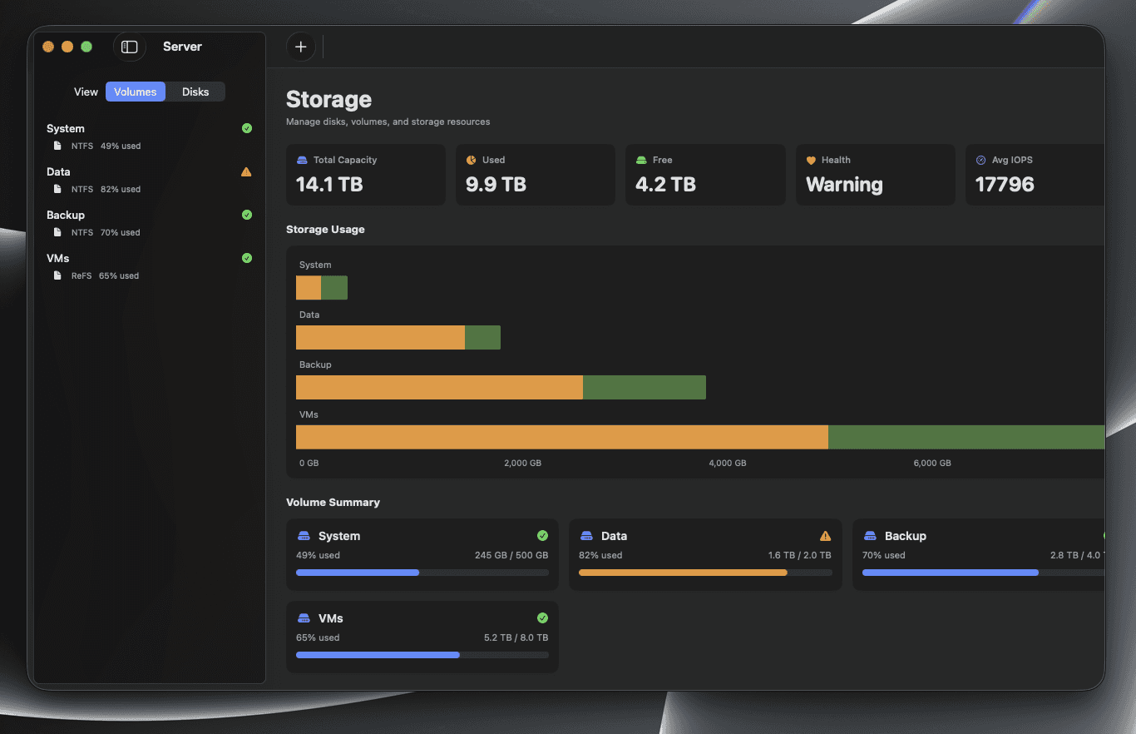Click Backup card 70% progress bar

click(983, 573)
